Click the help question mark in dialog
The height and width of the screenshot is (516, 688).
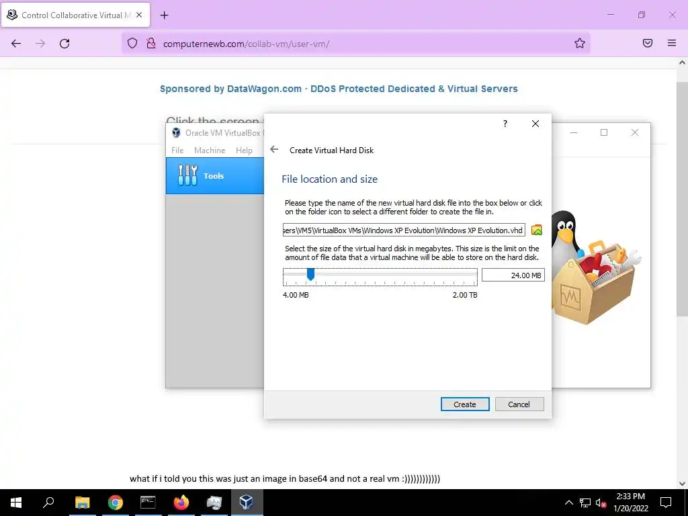point(505,124)
